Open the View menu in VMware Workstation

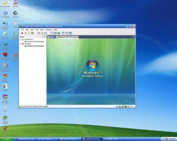click(32, 30)
